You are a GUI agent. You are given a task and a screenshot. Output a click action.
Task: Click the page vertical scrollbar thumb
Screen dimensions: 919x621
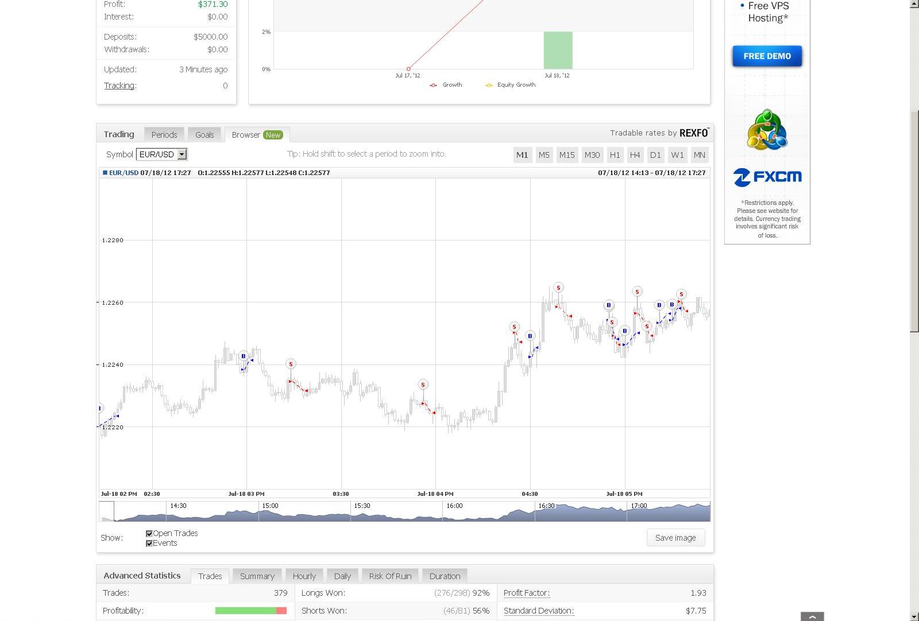click(914, 222)
